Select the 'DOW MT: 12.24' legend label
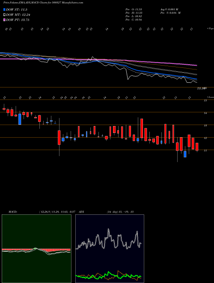The width and height of the screenshot is (214, 283). (18, 15)
